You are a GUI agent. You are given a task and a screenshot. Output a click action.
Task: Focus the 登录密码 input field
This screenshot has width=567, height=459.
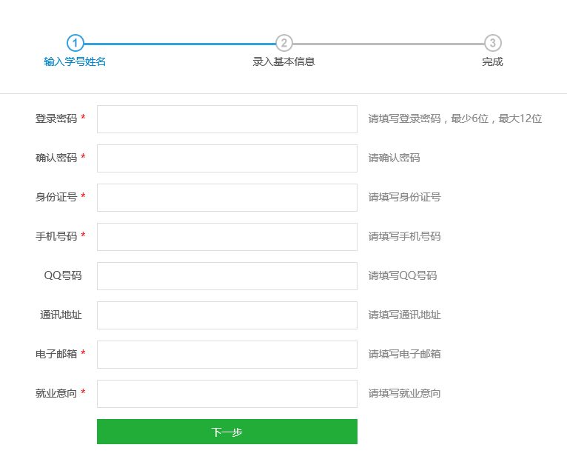click(x=227, y=119)
